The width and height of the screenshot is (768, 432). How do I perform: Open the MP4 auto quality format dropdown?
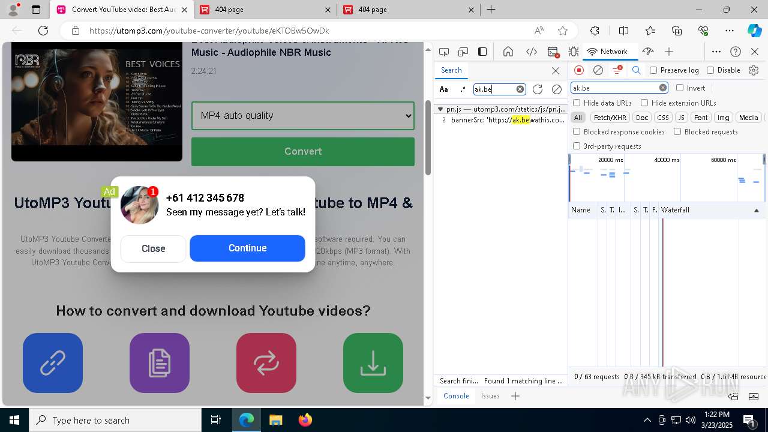[x=303, y=116]
